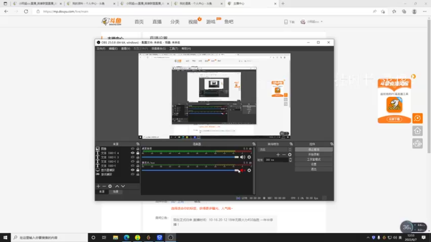Viewport: 431px width, 242px height.
Task: Open the View menu in OBS
Action: 126,48
